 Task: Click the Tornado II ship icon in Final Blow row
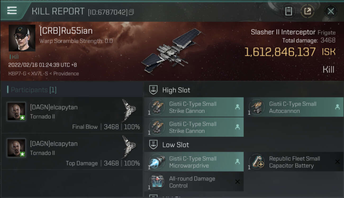(x=129, y=110)
